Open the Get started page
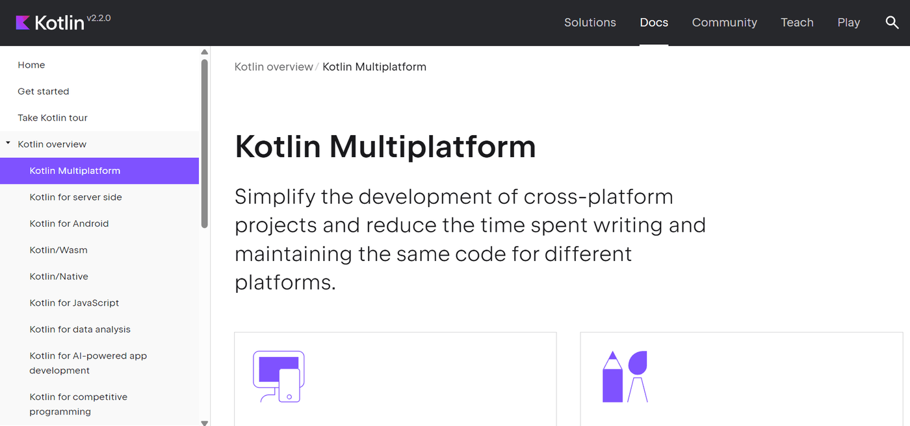Viewport: 910px width, 426px height. (x=99, y=92)
